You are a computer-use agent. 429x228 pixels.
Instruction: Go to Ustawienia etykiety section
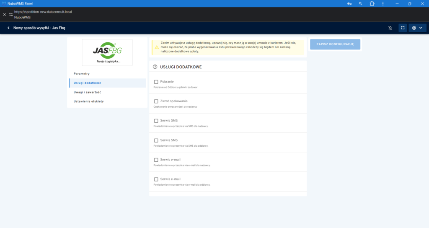click(x=88, y=101)
